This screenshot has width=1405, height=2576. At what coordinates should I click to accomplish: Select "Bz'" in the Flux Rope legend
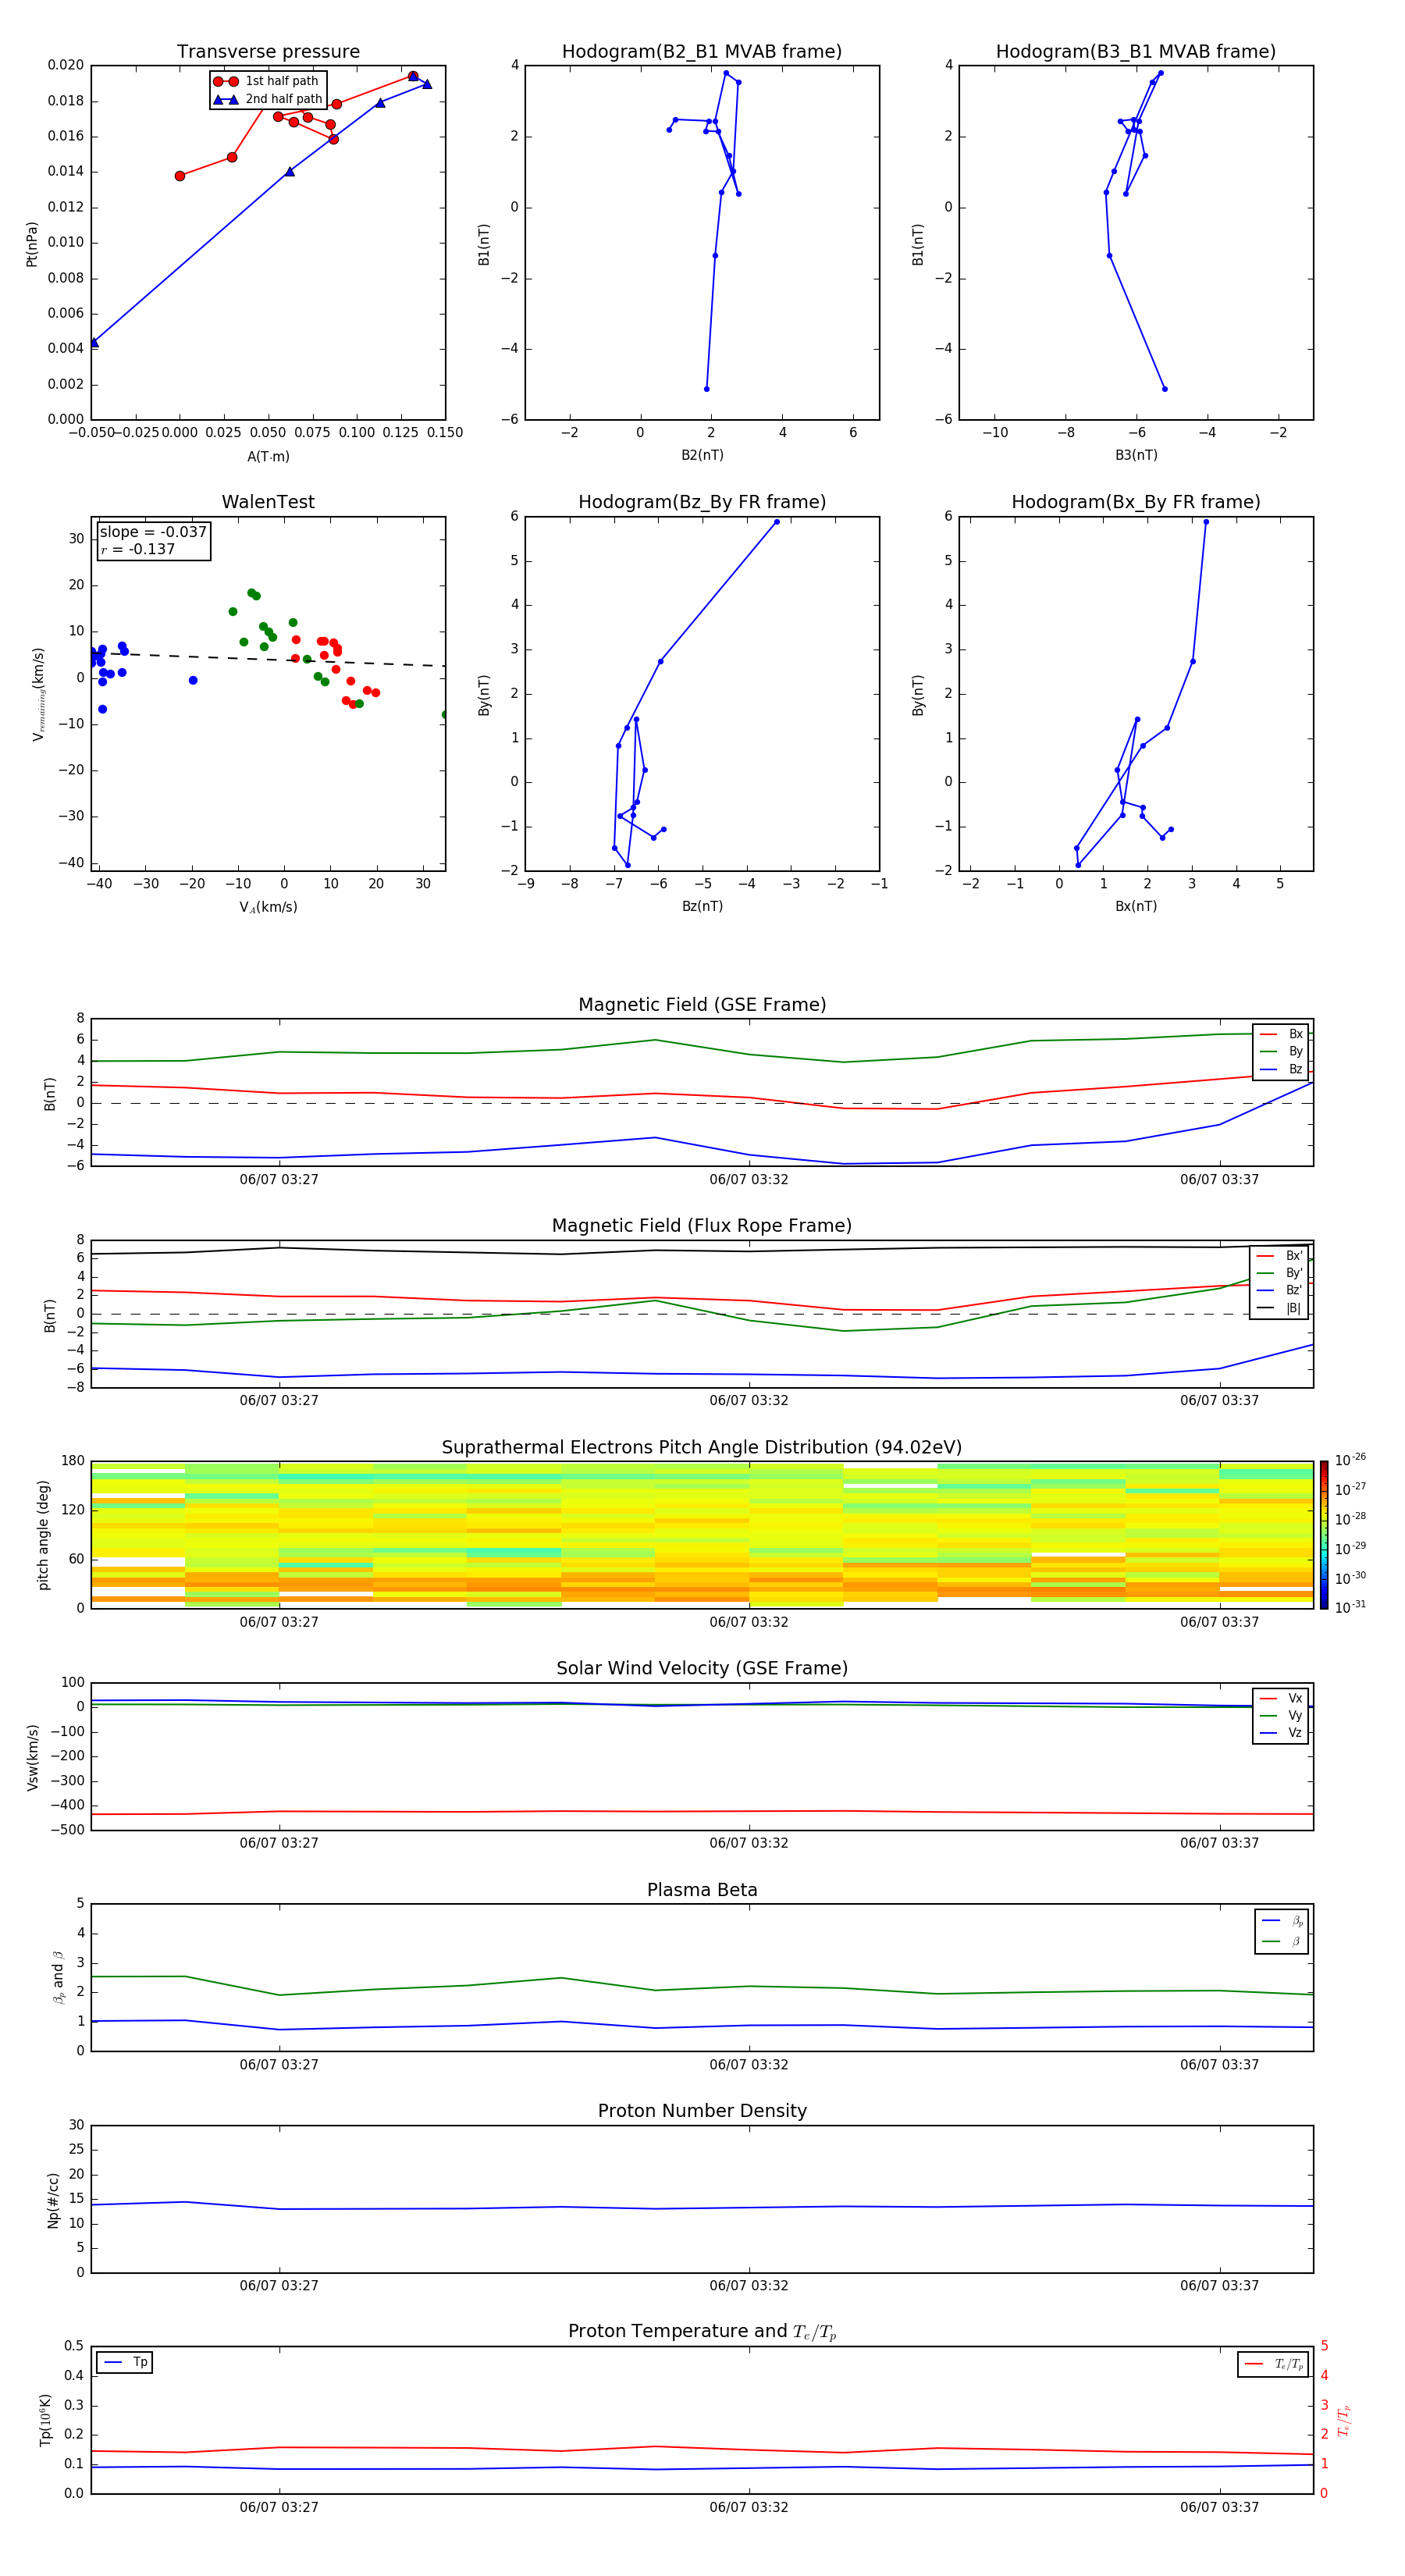(1280, 1290)
